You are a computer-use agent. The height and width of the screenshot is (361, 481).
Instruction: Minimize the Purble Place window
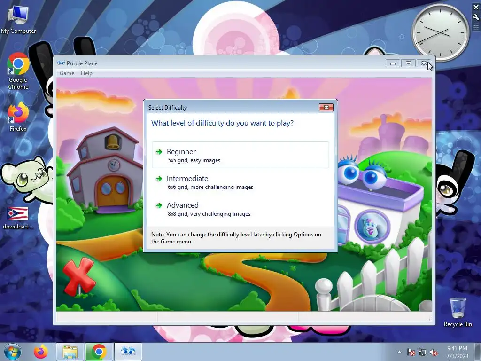coord(393,63)
